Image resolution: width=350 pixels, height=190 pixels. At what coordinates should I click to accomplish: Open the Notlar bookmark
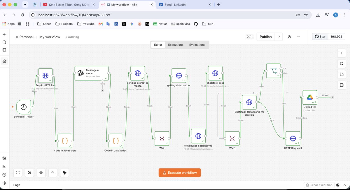[160, 24]
